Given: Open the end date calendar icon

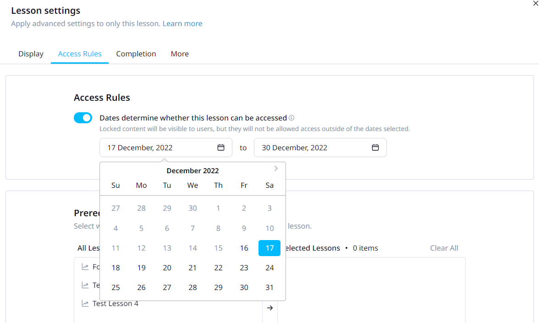Looking at the screenshot, I should (x=375, y=147).
